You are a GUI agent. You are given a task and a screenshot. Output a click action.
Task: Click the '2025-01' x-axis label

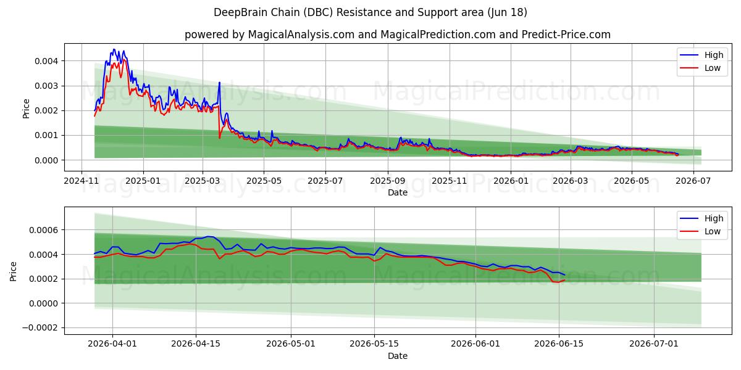tap(143, 181)
